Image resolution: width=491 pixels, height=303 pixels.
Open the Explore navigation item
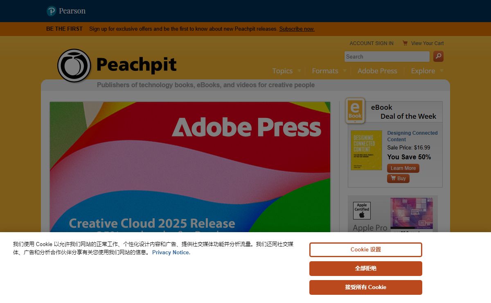click(x=423, y=71)
